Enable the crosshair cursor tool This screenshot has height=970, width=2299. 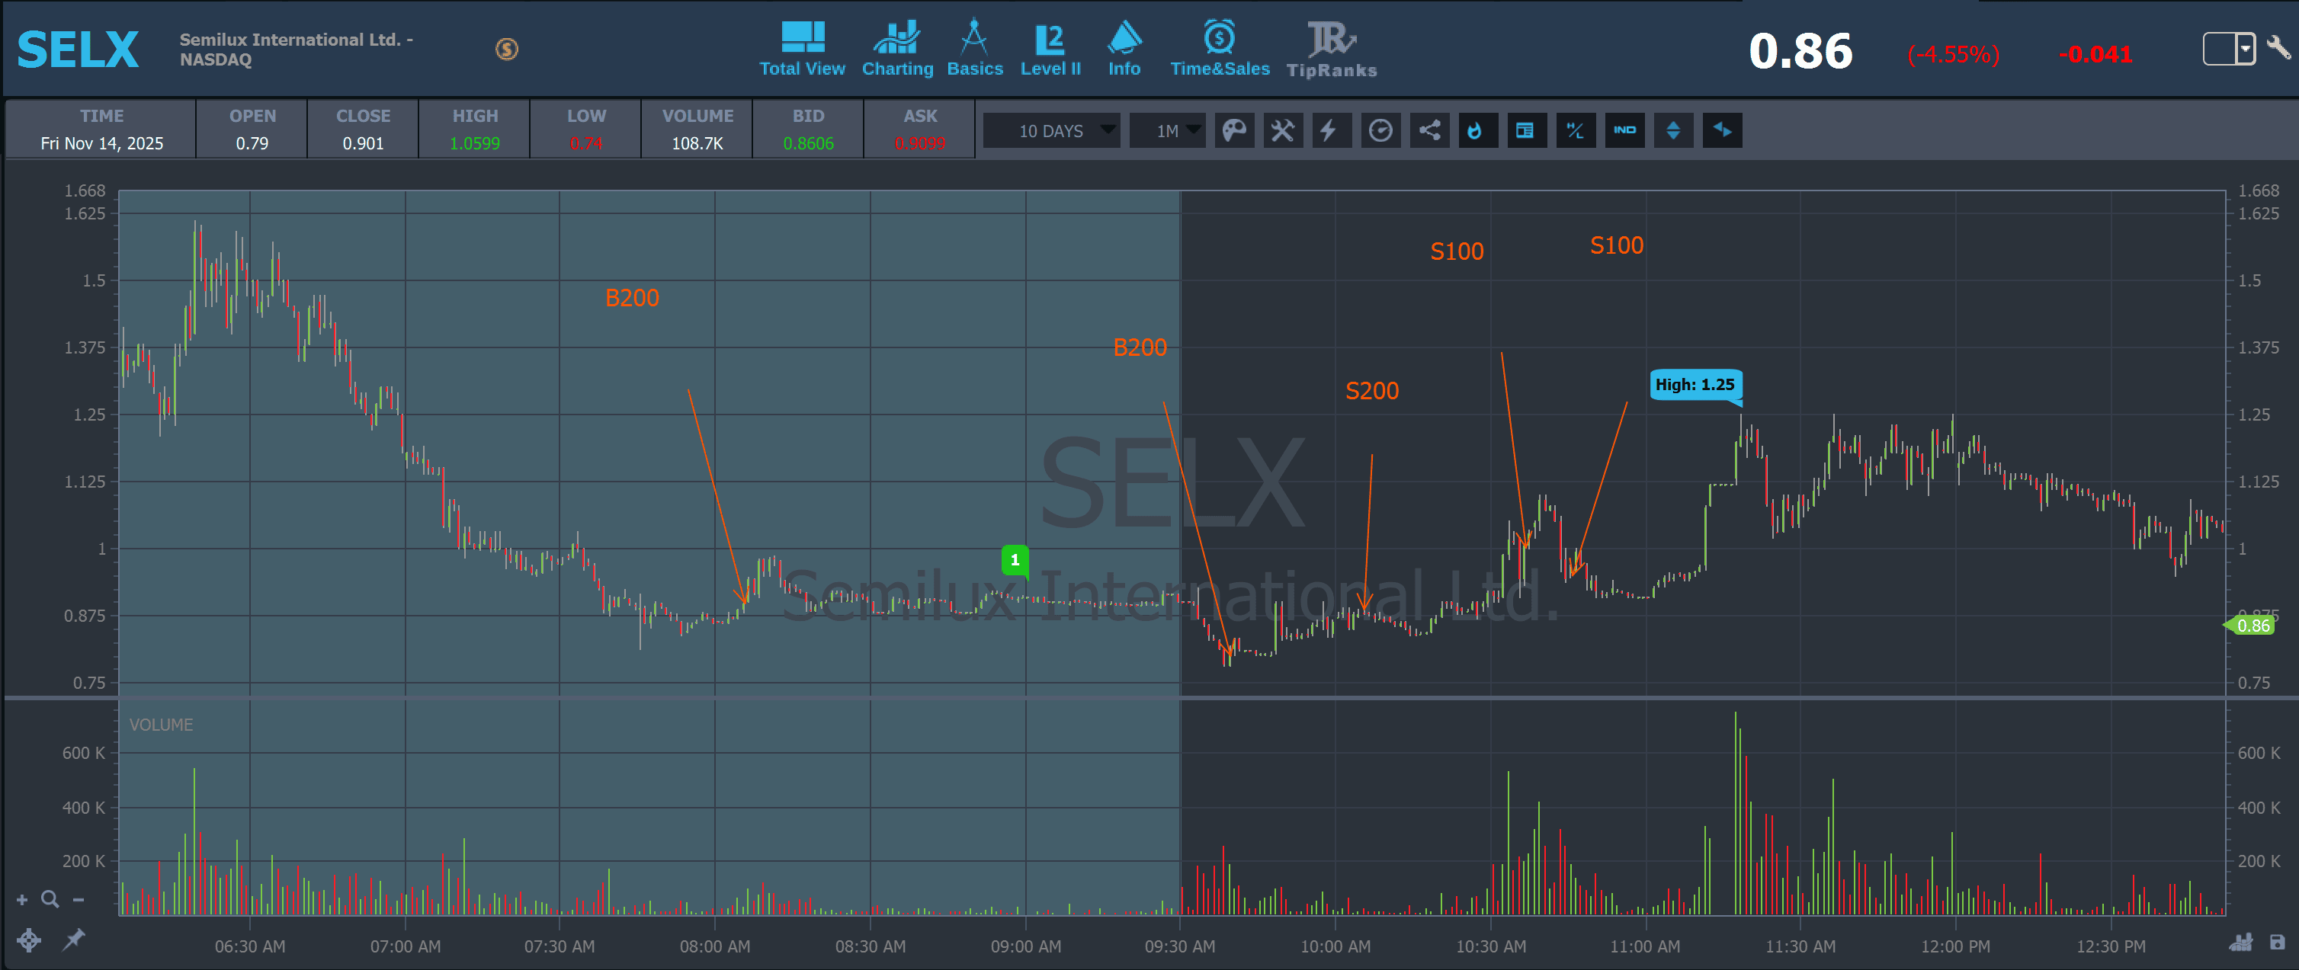click(28, 940)
